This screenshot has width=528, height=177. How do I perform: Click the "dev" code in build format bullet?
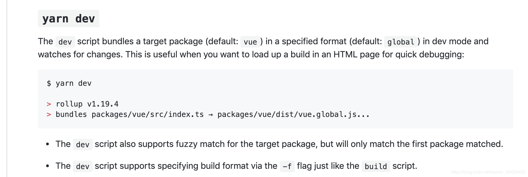(x=83, y=166)
